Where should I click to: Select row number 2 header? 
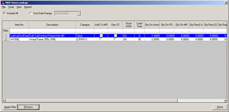pyautogui.click(x=6, y=39)
